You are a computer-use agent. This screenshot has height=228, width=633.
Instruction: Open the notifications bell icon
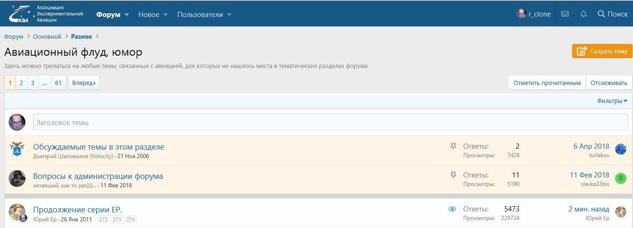pyautogui.click(x=583, y=14)
